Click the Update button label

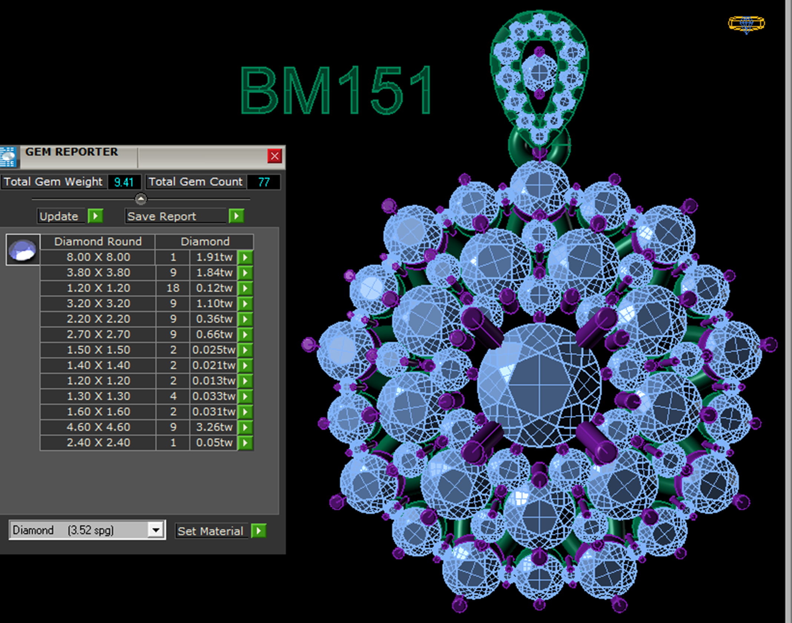(59, 216)
